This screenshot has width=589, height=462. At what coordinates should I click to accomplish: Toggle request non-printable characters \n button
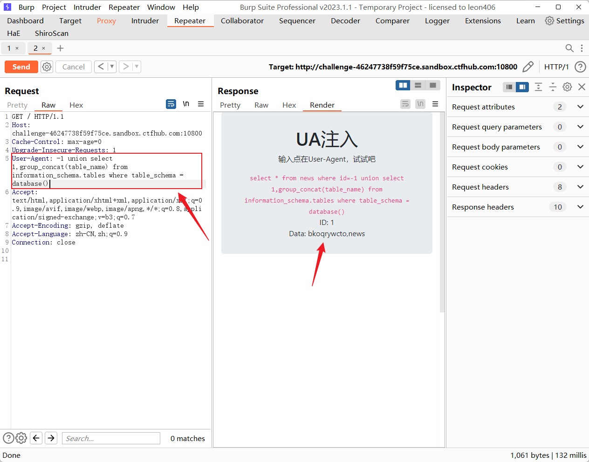(x=186, y=104)
